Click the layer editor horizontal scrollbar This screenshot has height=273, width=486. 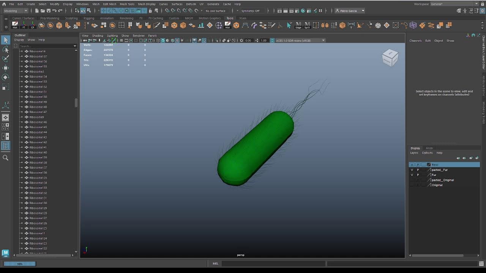[438, 256]
